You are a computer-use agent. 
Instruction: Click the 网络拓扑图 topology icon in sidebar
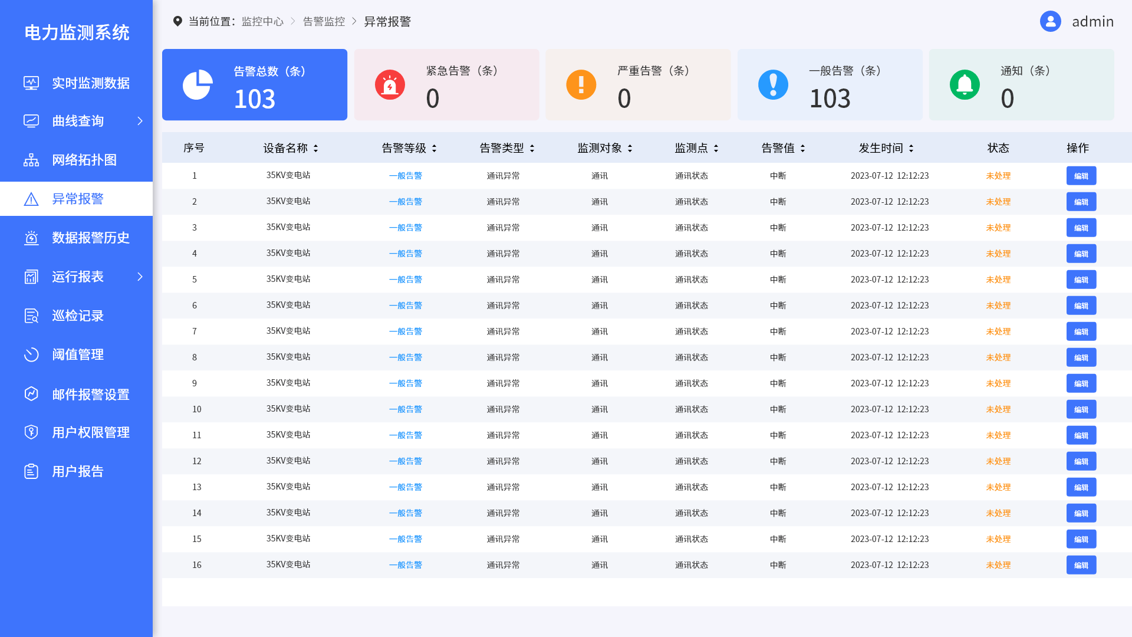click(x=31, y=160)
